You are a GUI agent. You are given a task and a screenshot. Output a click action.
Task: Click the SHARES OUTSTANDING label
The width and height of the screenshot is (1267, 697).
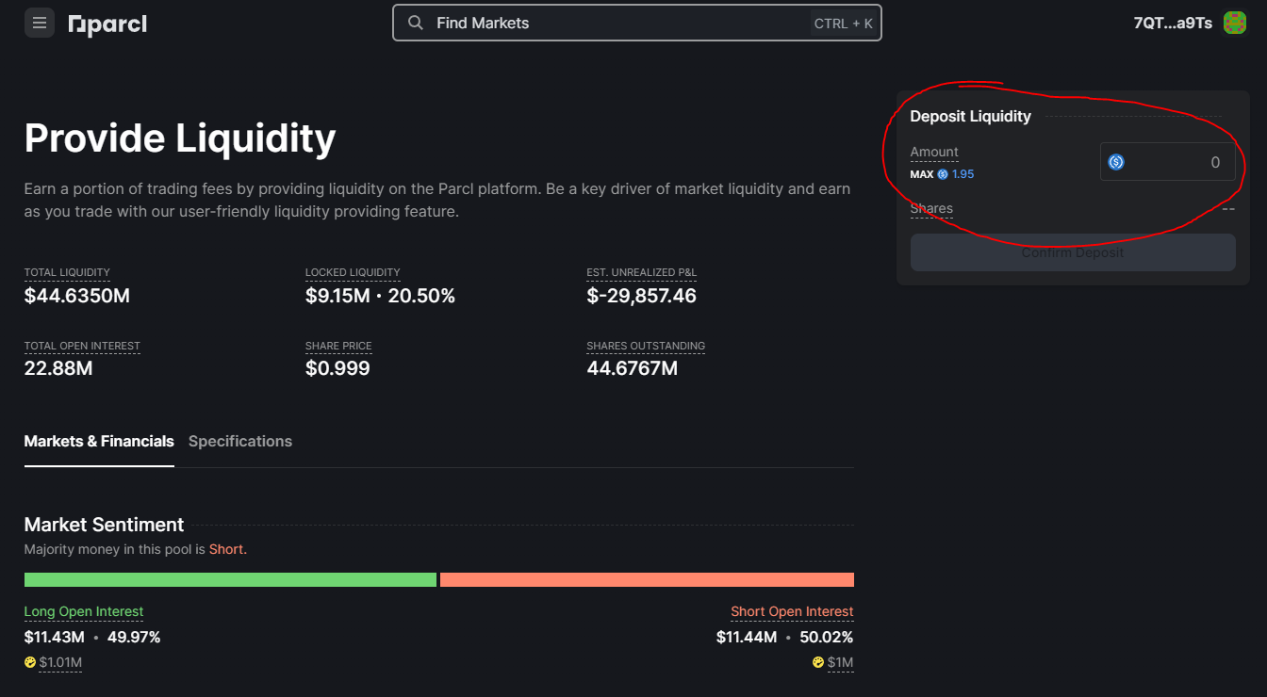tap(646, 346)
